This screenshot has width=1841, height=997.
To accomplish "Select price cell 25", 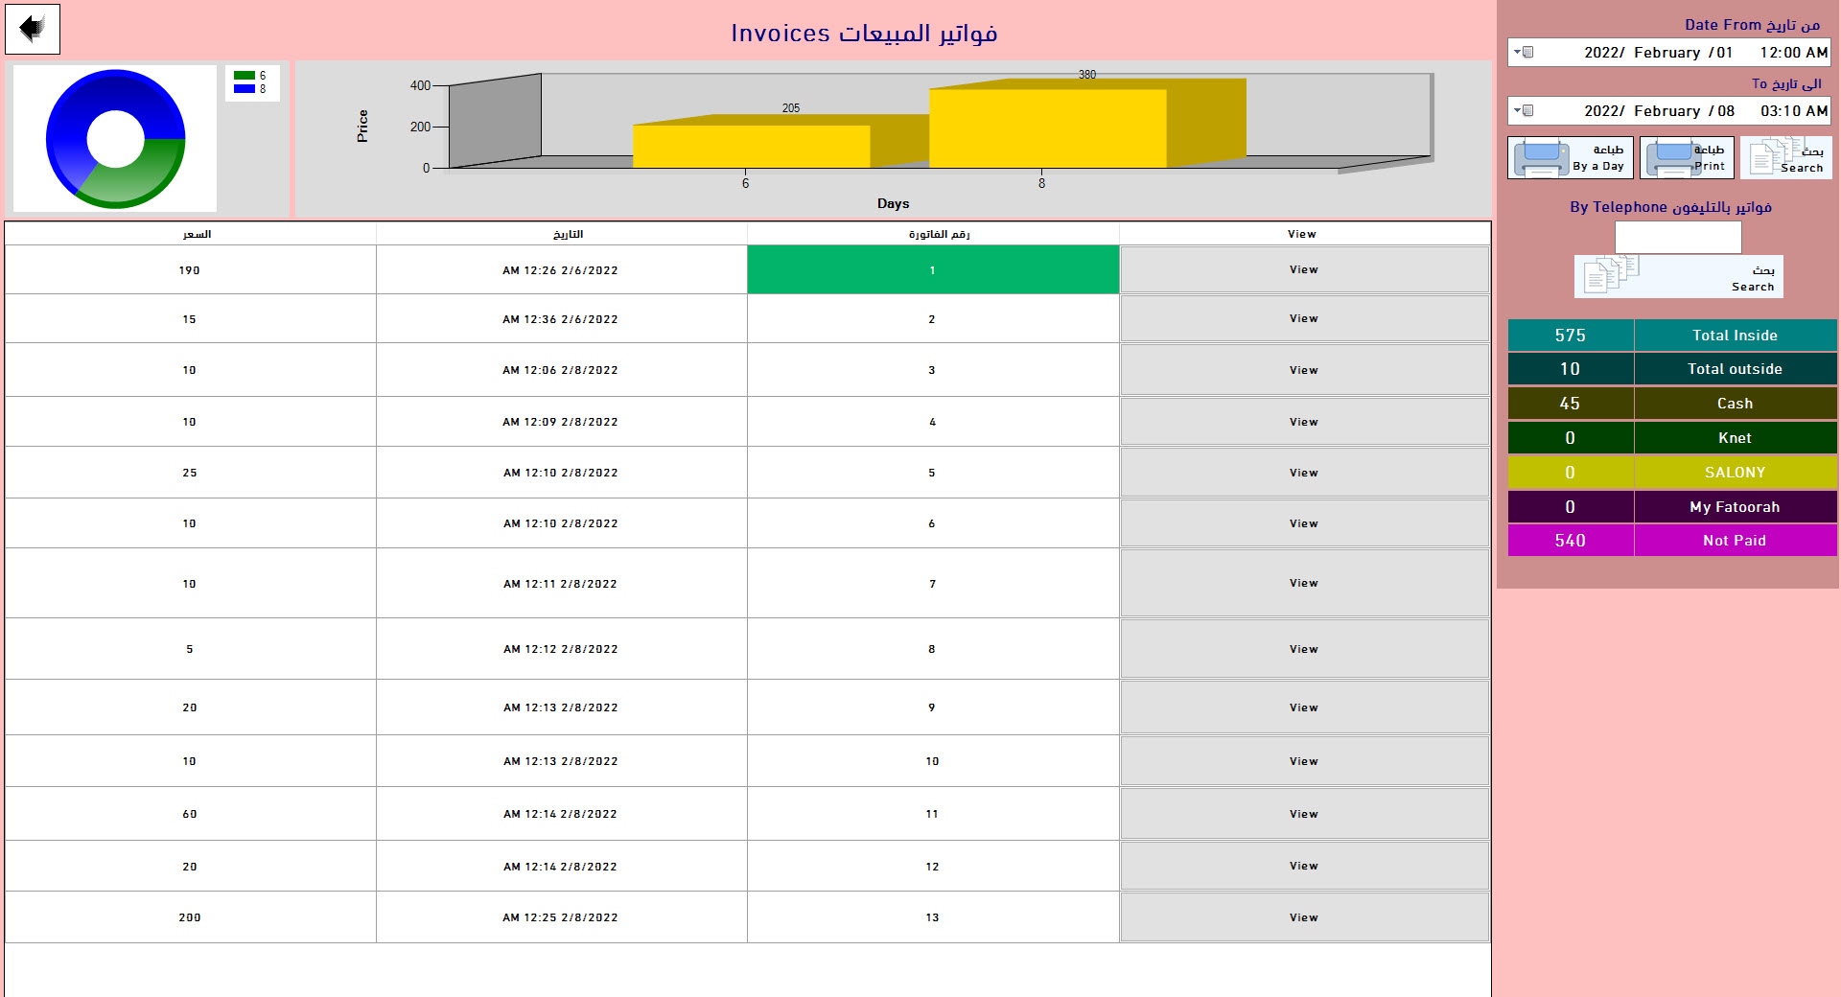I will point(190,473).
